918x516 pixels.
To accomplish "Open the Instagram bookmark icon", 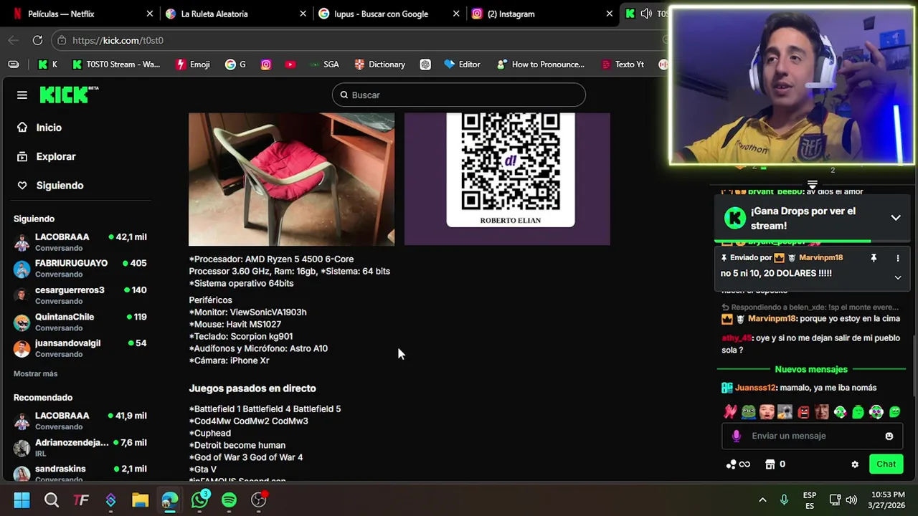I will point(266,64).
